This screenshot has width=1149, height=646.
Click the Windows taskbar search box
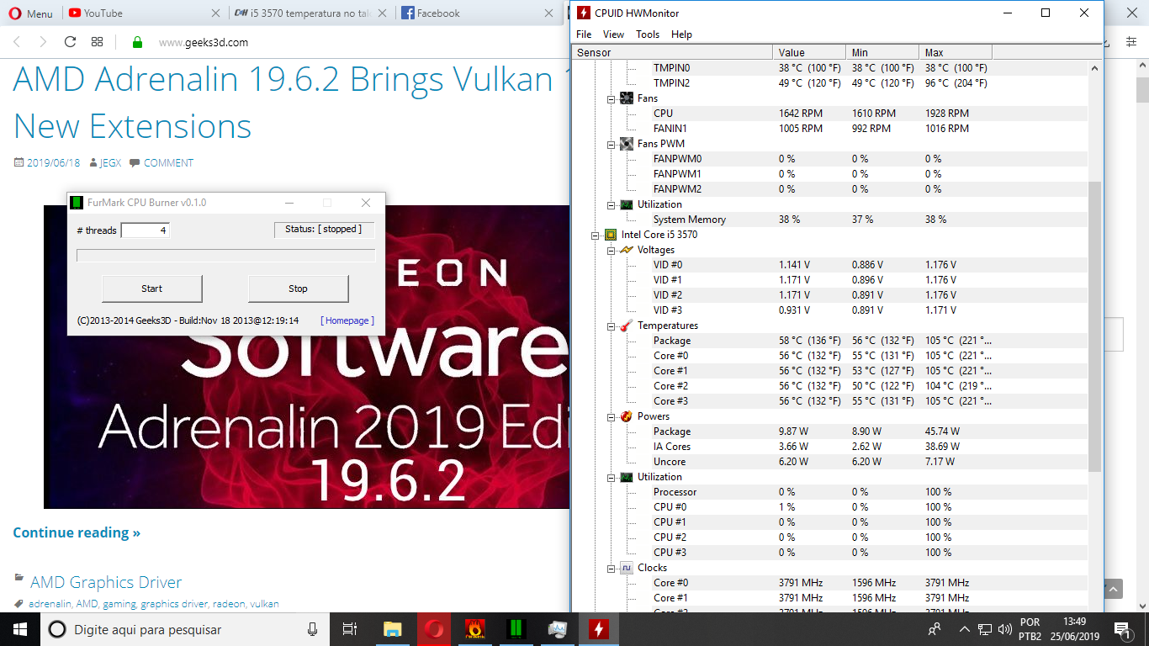(x=186, y=629)
